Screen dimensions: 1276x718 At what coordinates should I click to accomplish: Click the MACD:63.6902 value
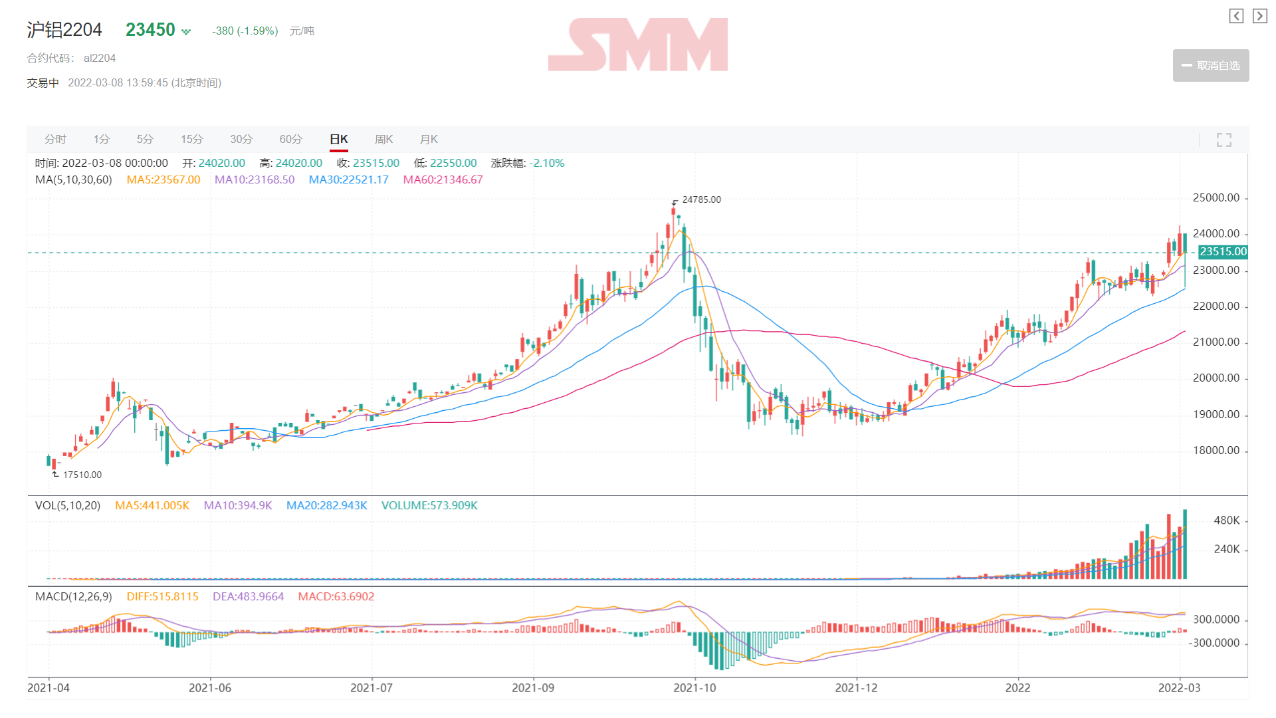tap(336, 596)
